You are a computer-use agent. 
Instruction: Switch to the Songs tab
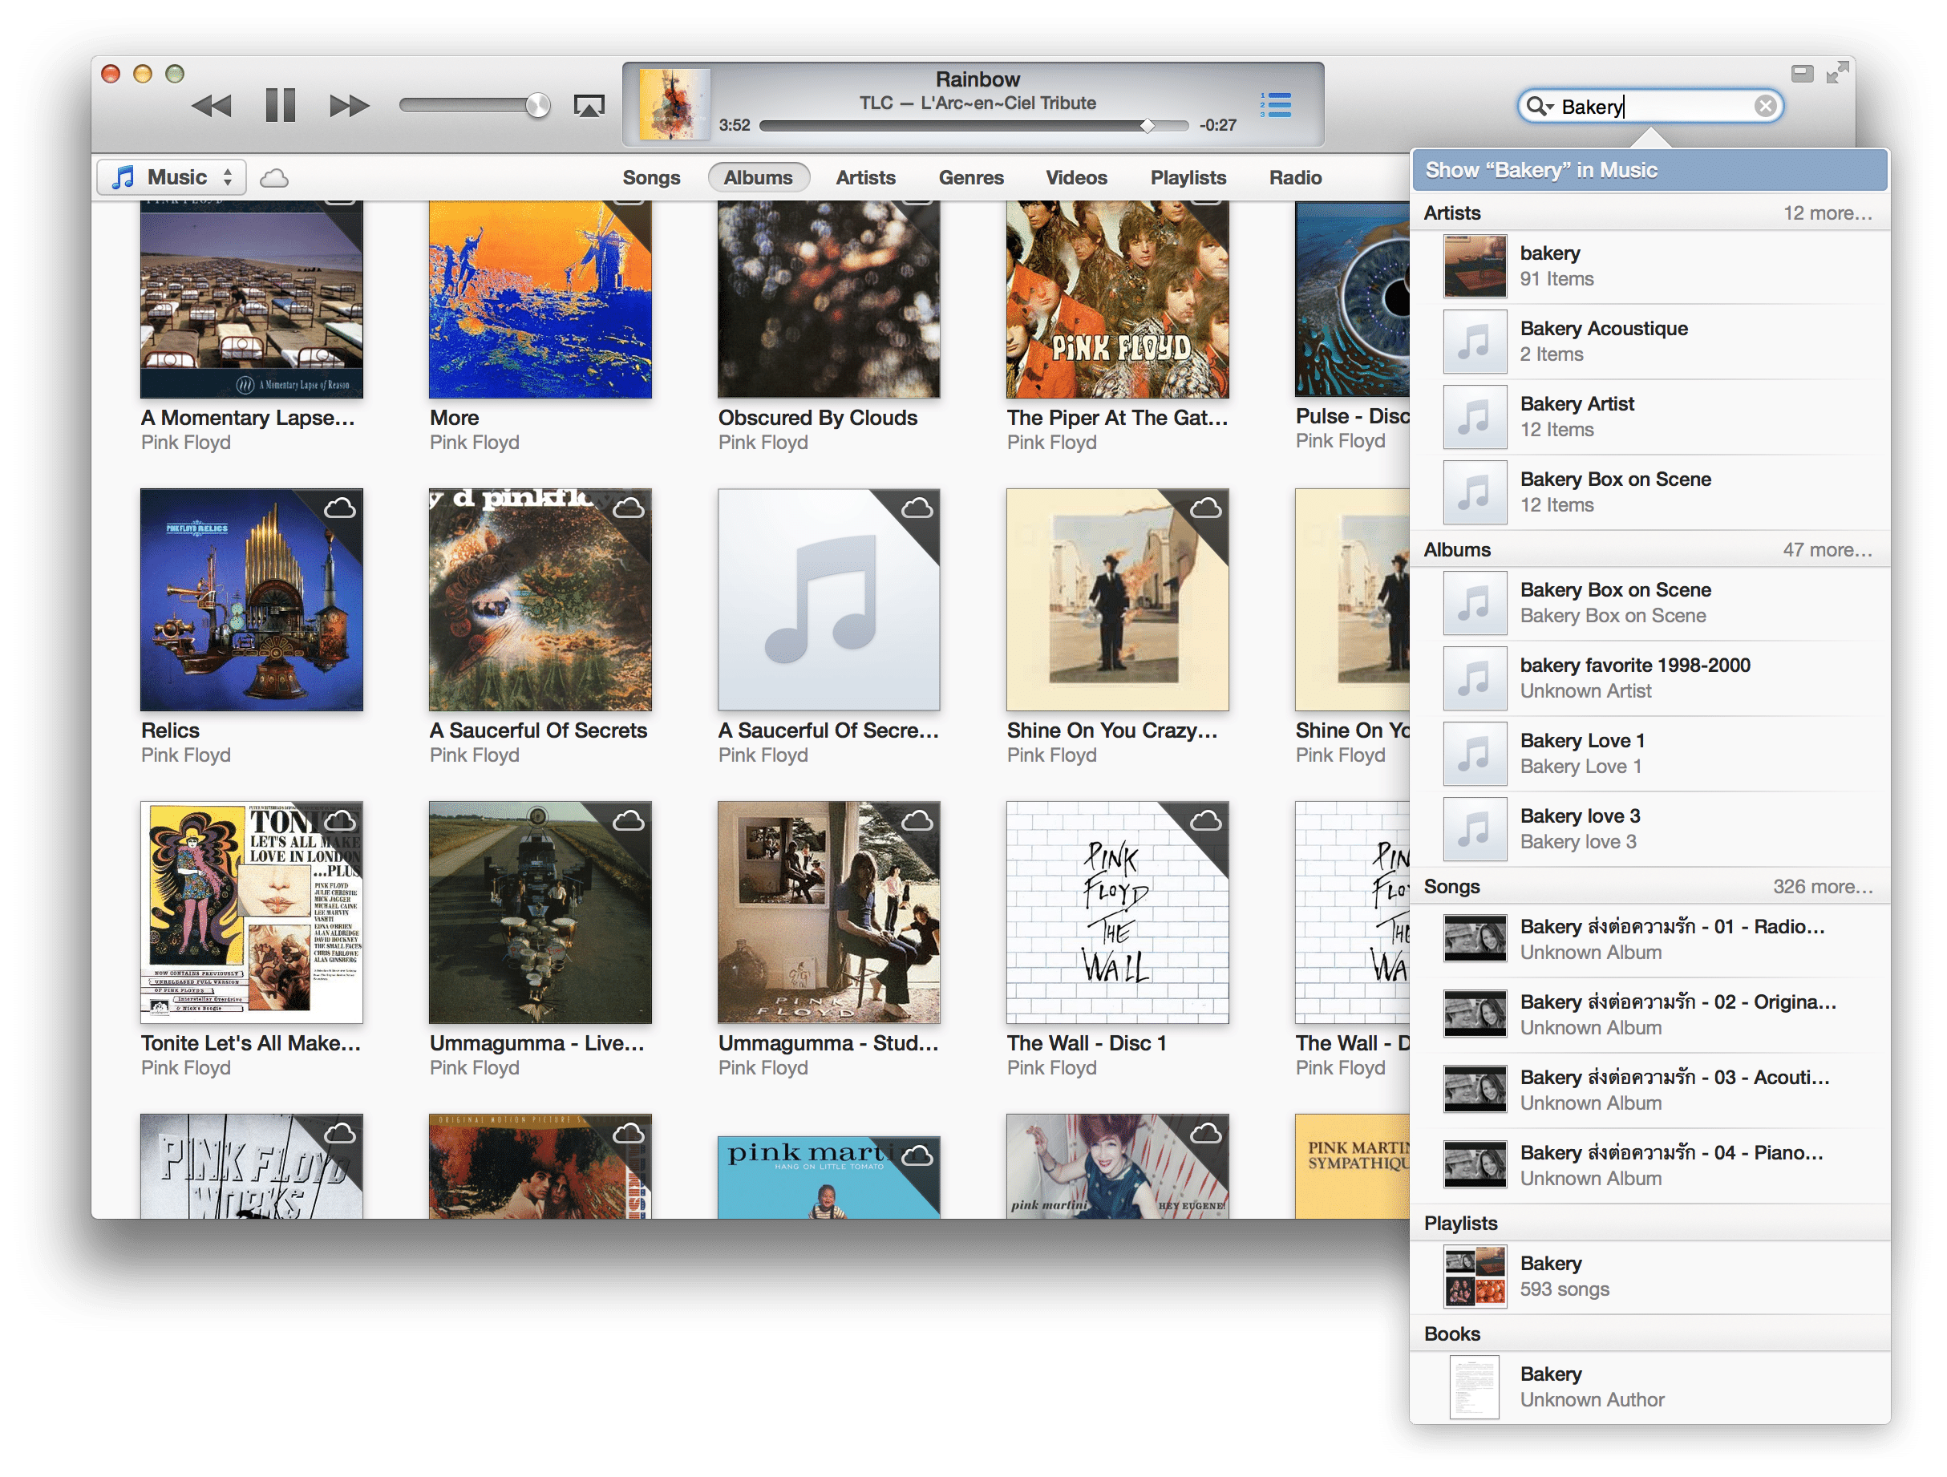click(651, 178)
